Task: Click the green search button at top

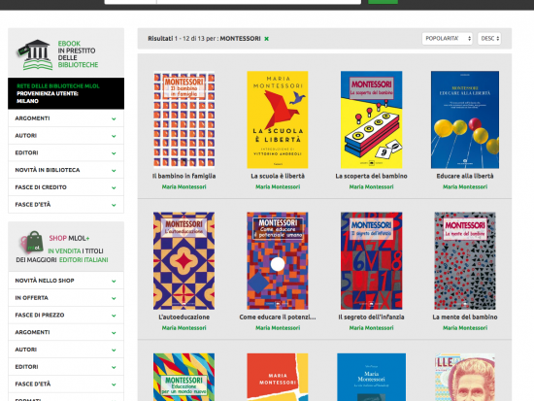Action: coord(383,2)
